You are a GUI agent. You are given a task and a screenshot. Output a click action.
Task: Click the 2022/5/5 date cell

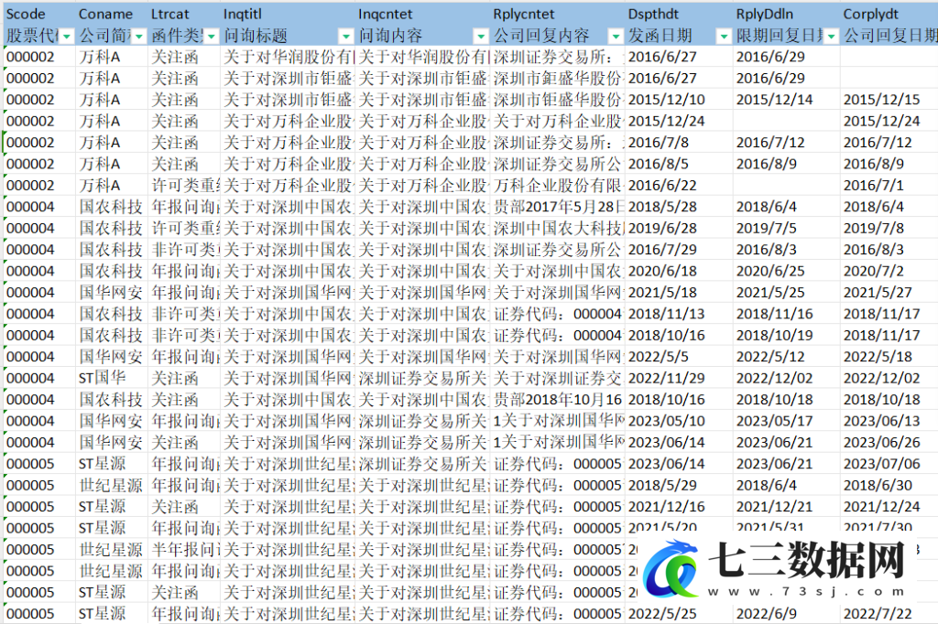tap(679, 357)
